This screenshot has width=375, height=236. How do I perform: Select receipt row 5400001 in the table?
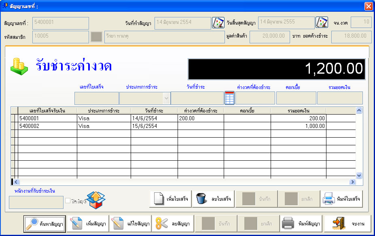pos(47,118)
